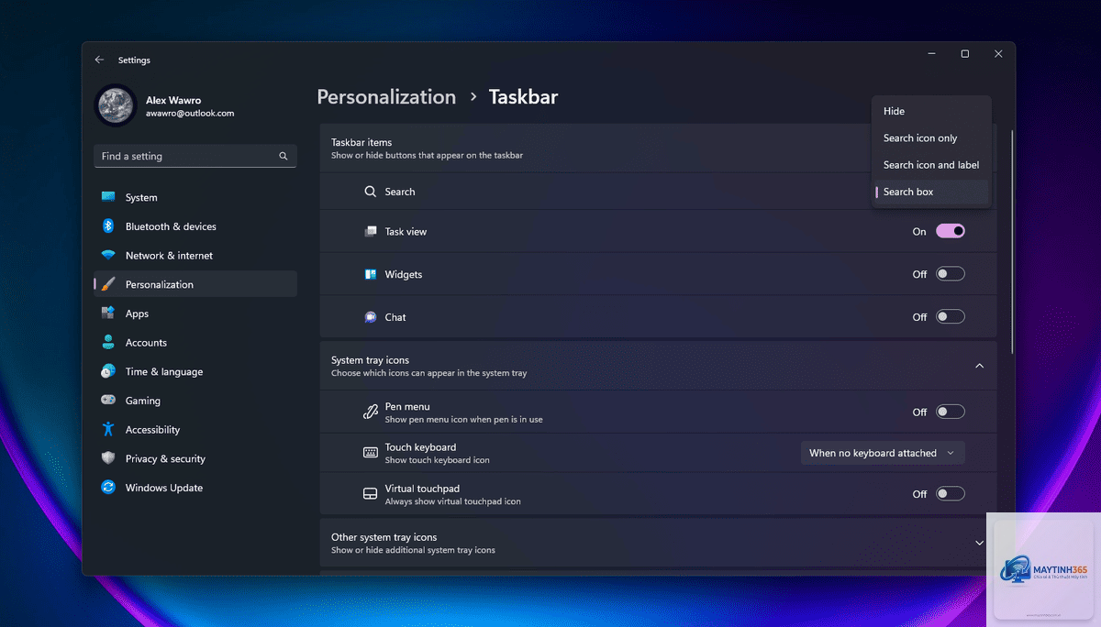
Task: Open the Bluetooth & devices icon
Action: pos(108,226)
